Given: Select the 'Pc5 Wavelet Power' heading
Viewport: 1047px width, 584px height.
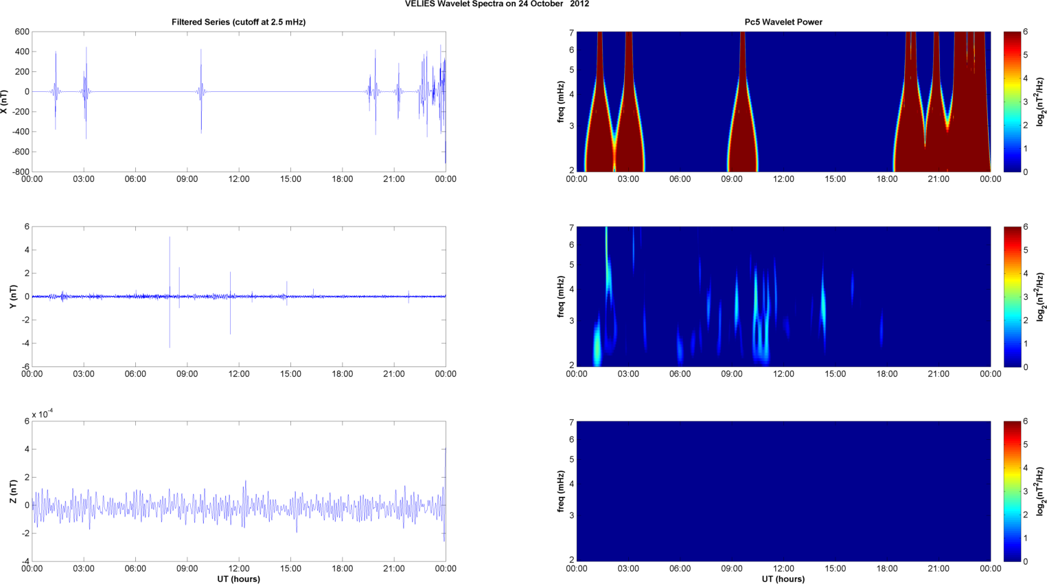Looking at the screenshot, I should click(x=783, y=22).
